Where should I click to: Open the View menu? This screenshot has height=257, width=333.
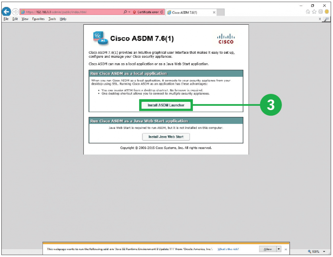point(25,19)
